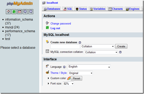Open MySQL documentation icon in sidebar
Viewport: 144px width, 94px height.
pos(31,12)
